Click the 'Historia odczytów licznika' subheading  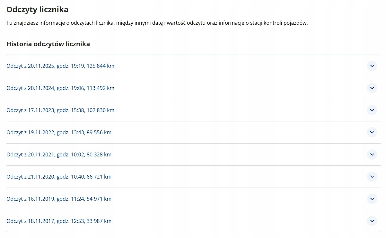(48, 44)
